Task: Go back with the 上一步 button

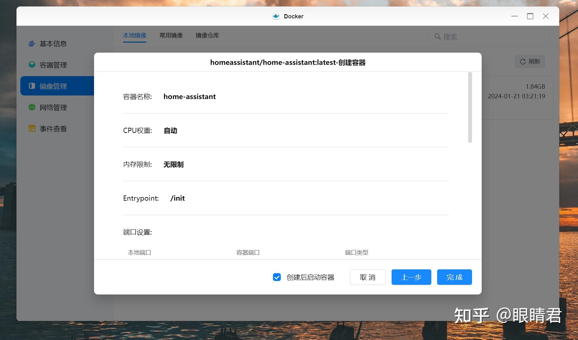Action: 411,277
